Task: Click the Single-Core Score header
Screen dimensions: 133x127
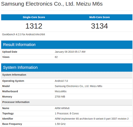Action: (34, 17)
